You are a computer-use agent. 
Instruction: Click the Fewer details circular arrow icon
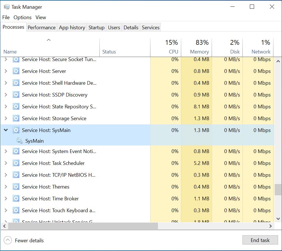8,240
